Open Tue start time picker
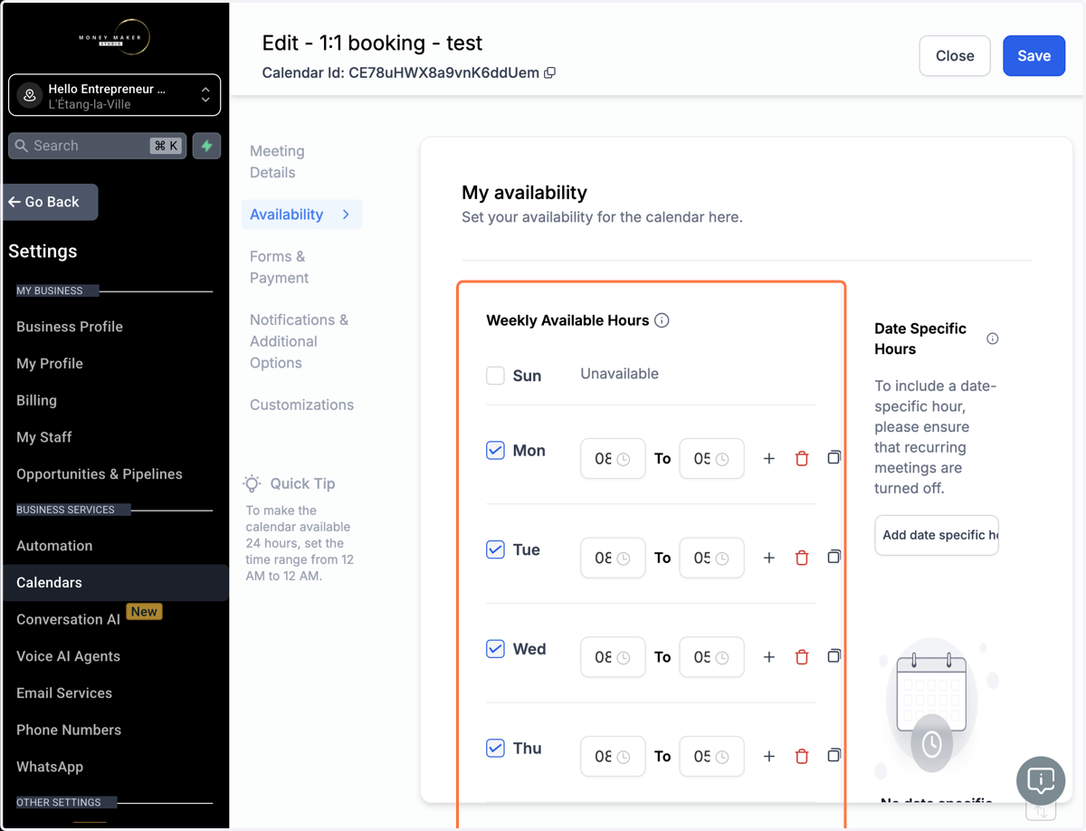Image resolution: width=1086 pixels, height=831 pixels. pos(613,559)
